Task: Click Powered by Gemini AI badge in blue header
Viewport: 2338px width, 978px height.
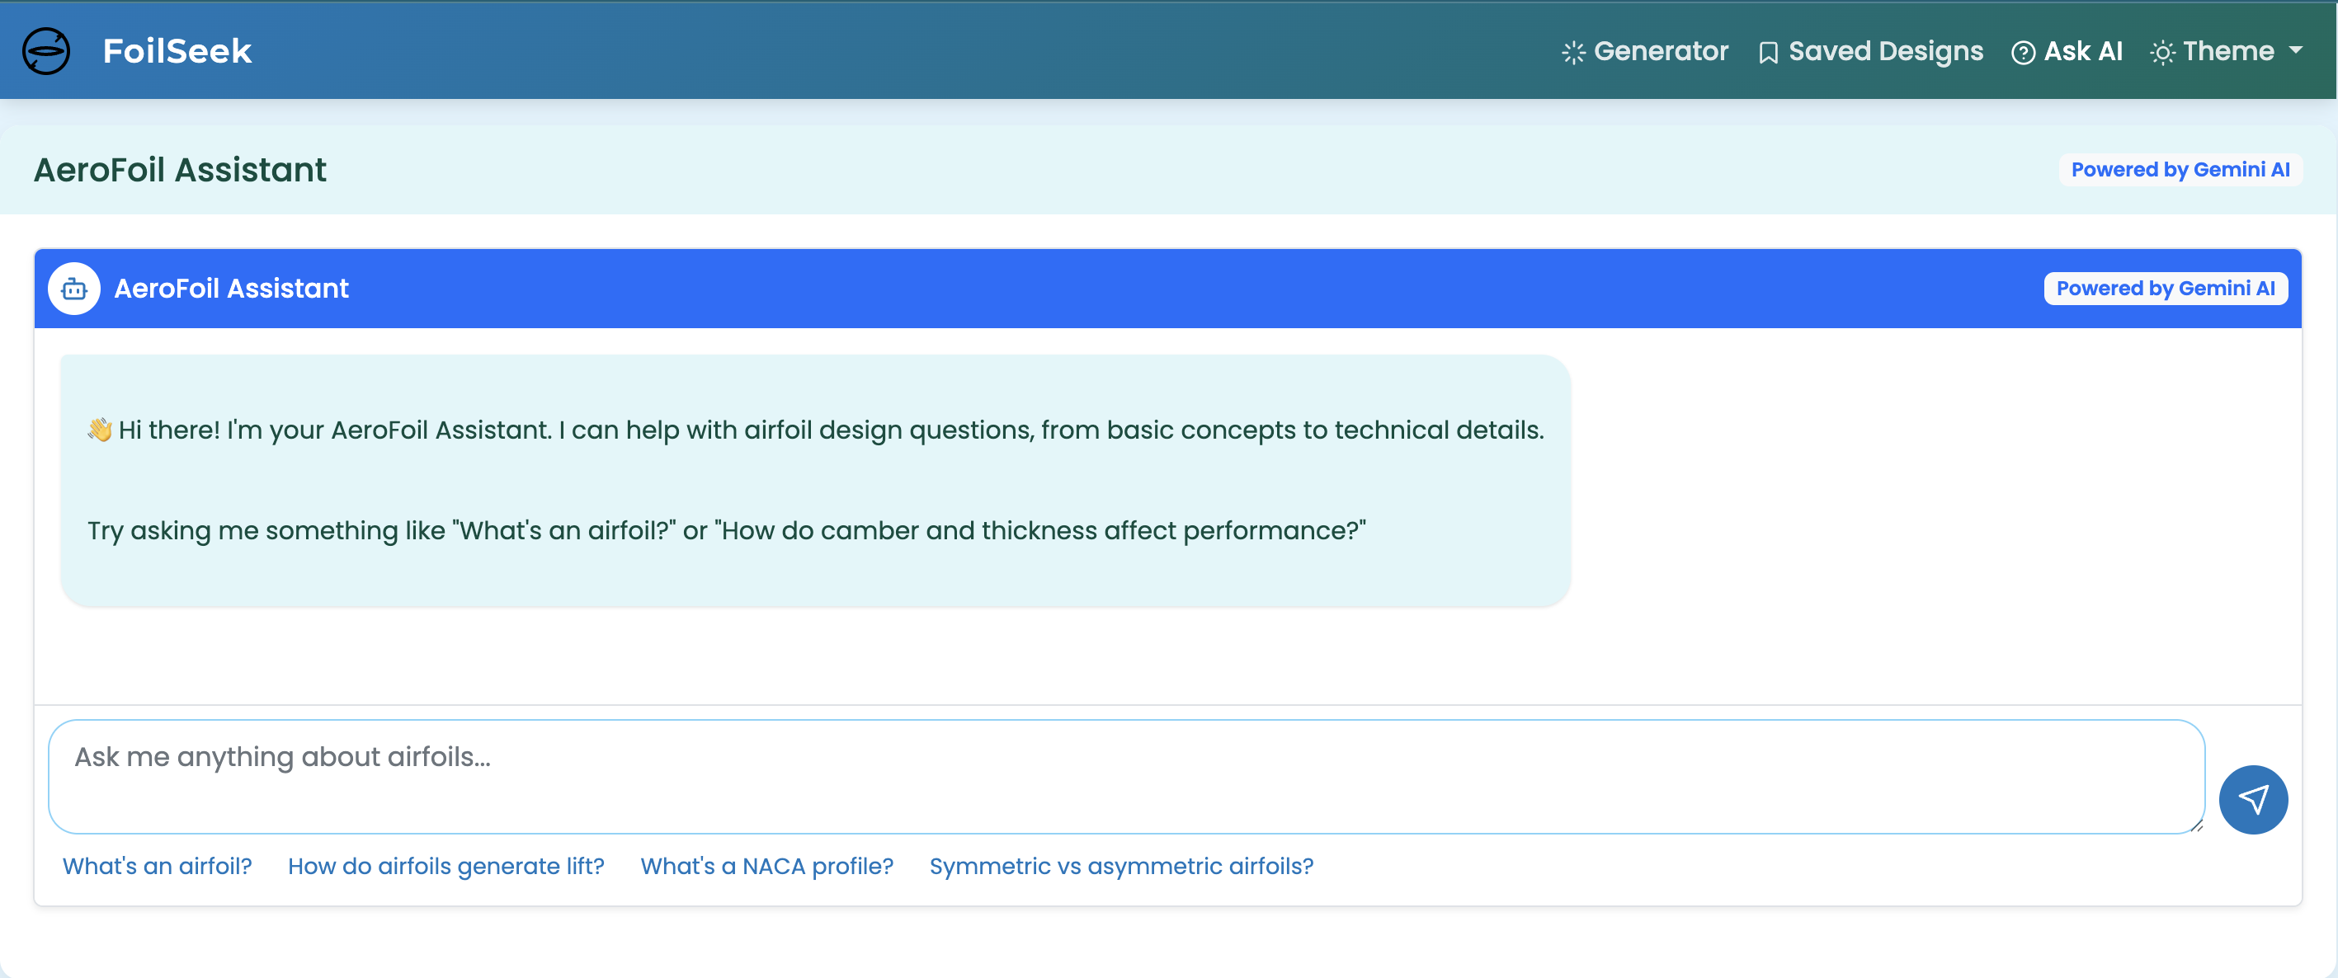Action: click(2165, 289)
